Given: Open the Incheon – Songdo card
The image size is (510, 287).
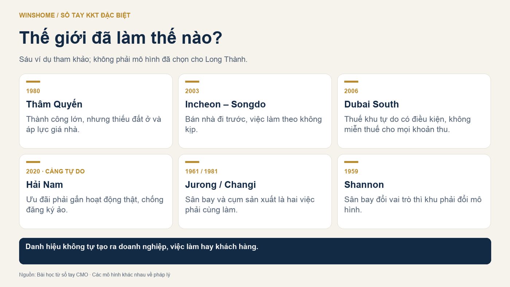Looking at the screenshot, I should [x=255, y=111].
